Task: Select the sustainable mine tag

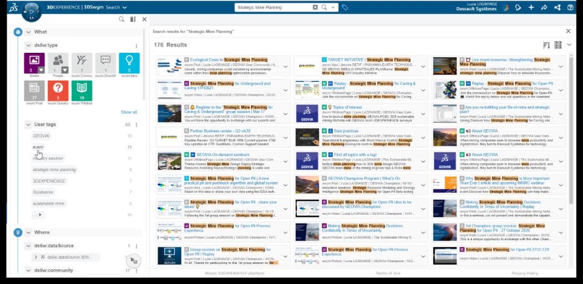Action: [x=49, y=203]
